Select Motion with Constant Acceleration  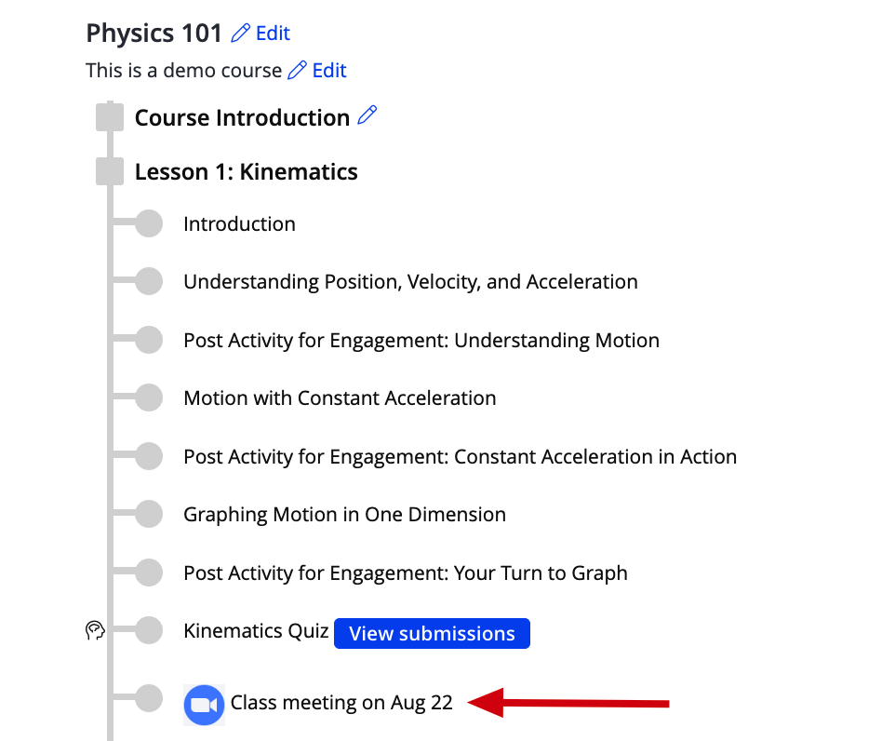(340, 398)
